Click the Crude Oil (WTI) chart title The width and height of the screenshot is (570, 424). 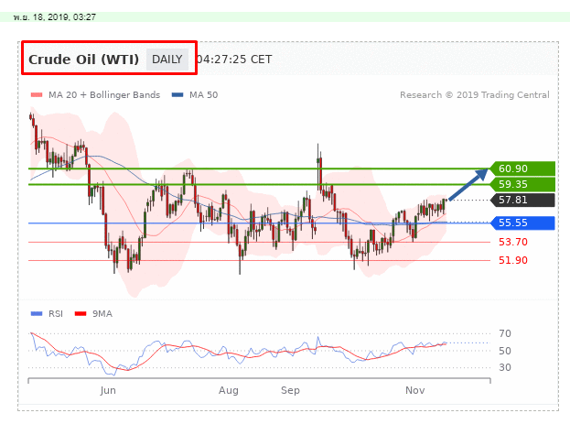click(x=84, y=60)
